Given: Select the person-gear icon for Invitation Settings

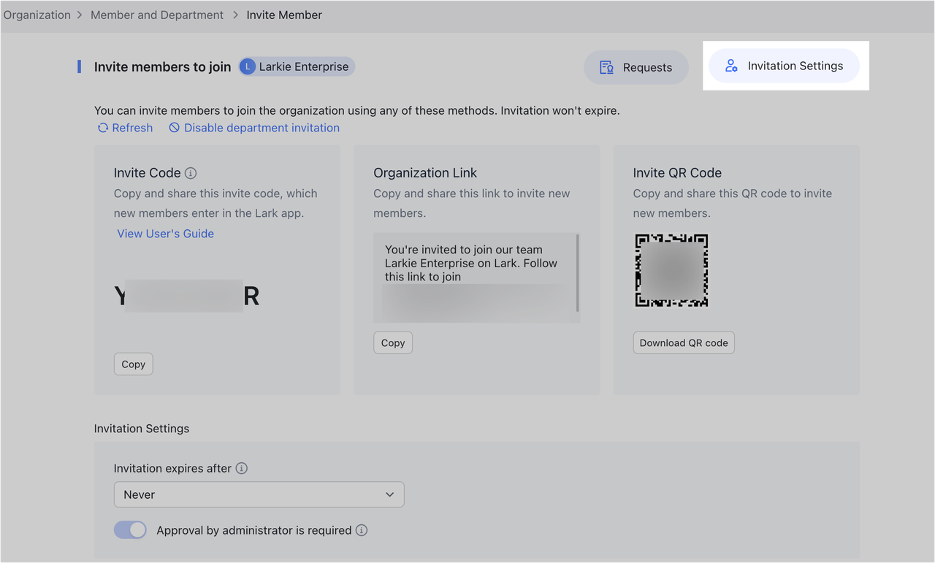Looking at the screenshot, I should tap(731, 65).
